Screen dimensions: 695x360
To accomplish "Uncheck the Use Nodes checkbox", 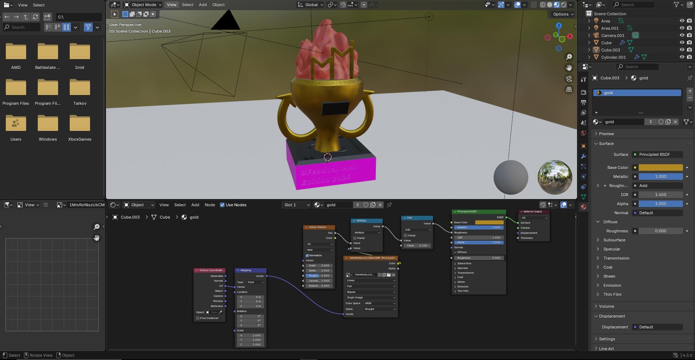I will 222,205.
